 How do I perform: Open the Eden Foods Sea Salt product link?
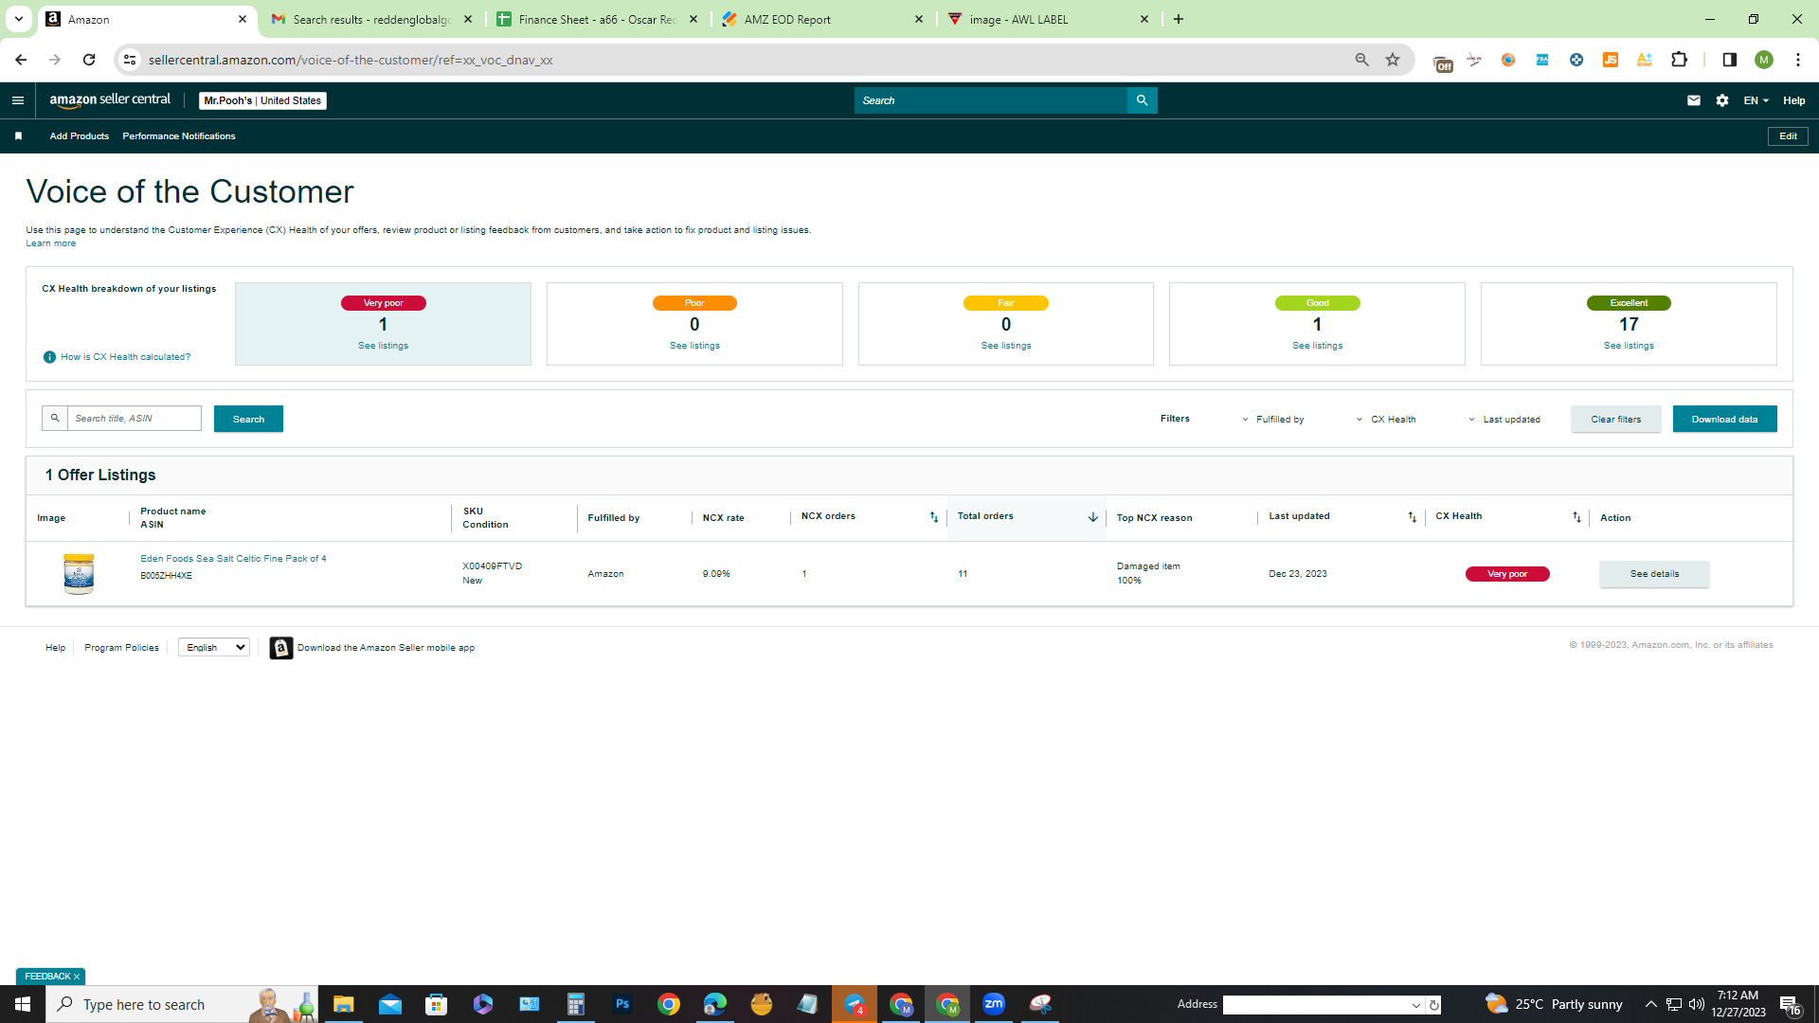click(x=233, y=559)
